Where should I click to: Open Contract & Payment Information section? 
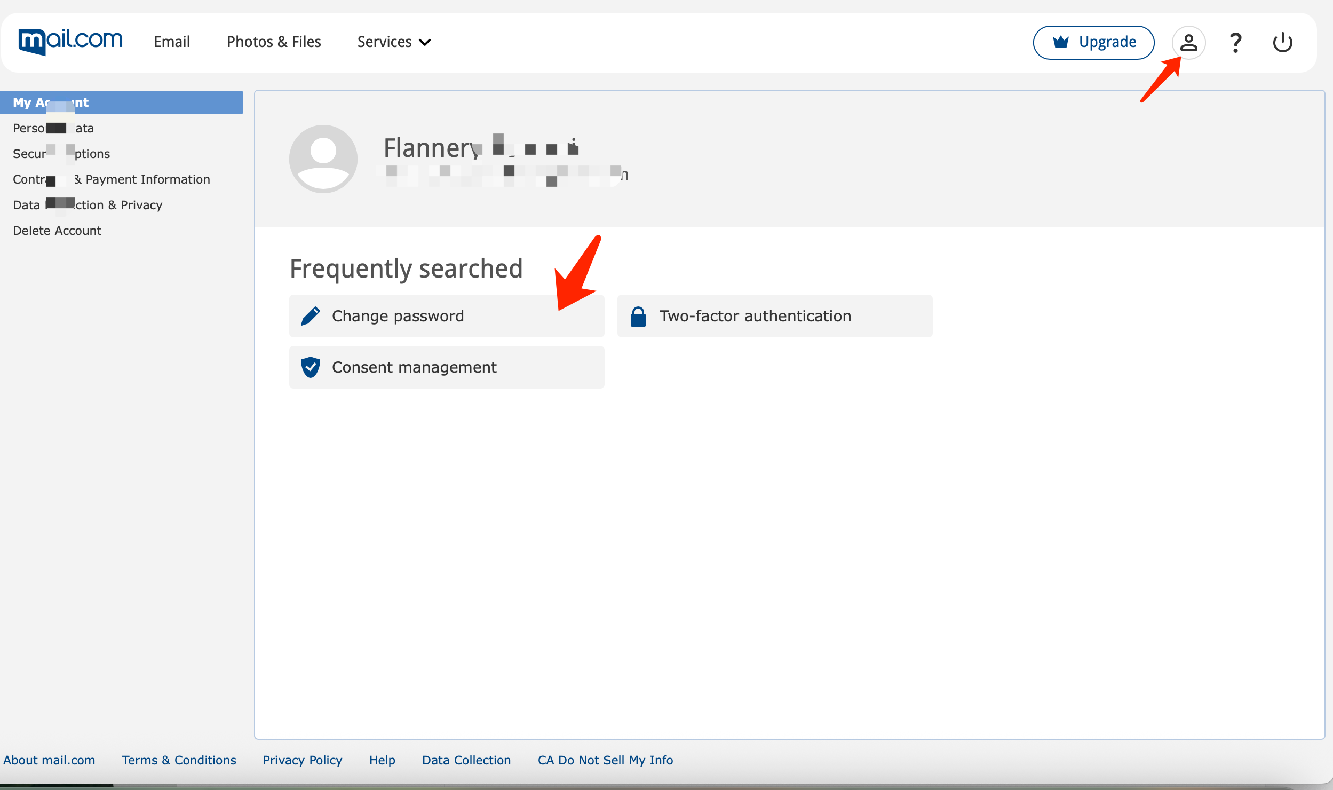[x=112, y=179]
